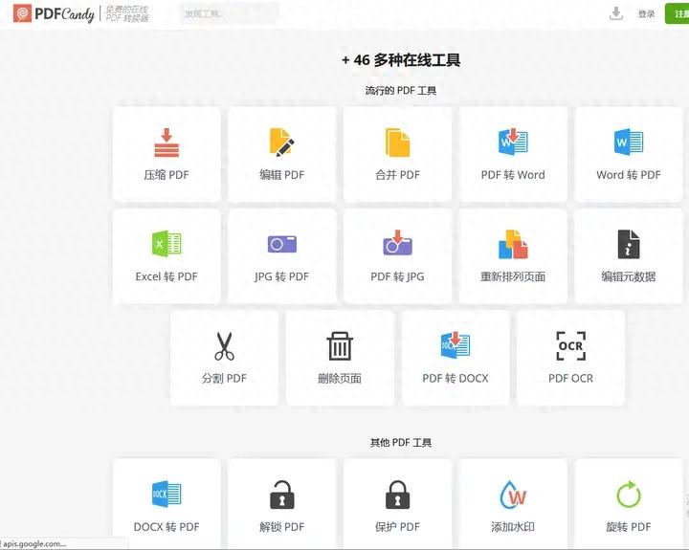
Task: Click the JPG 转 PDF label
Action: coord(281,276)
